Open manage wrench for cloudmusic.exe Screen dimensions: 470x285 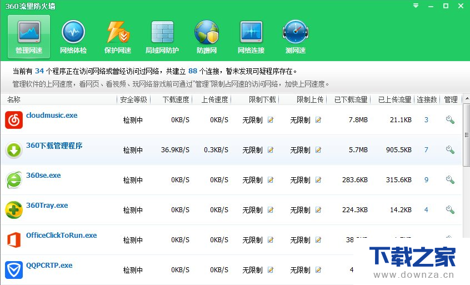(450, 120)
